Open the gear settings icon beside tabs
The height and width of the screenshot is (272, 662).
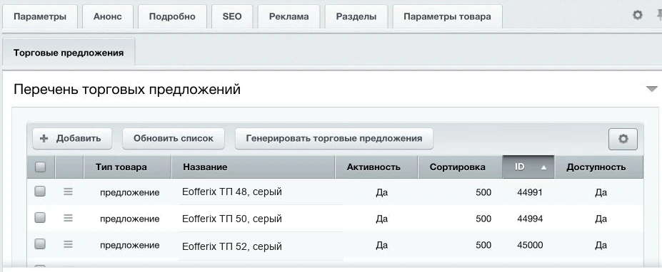pos(637,16)
